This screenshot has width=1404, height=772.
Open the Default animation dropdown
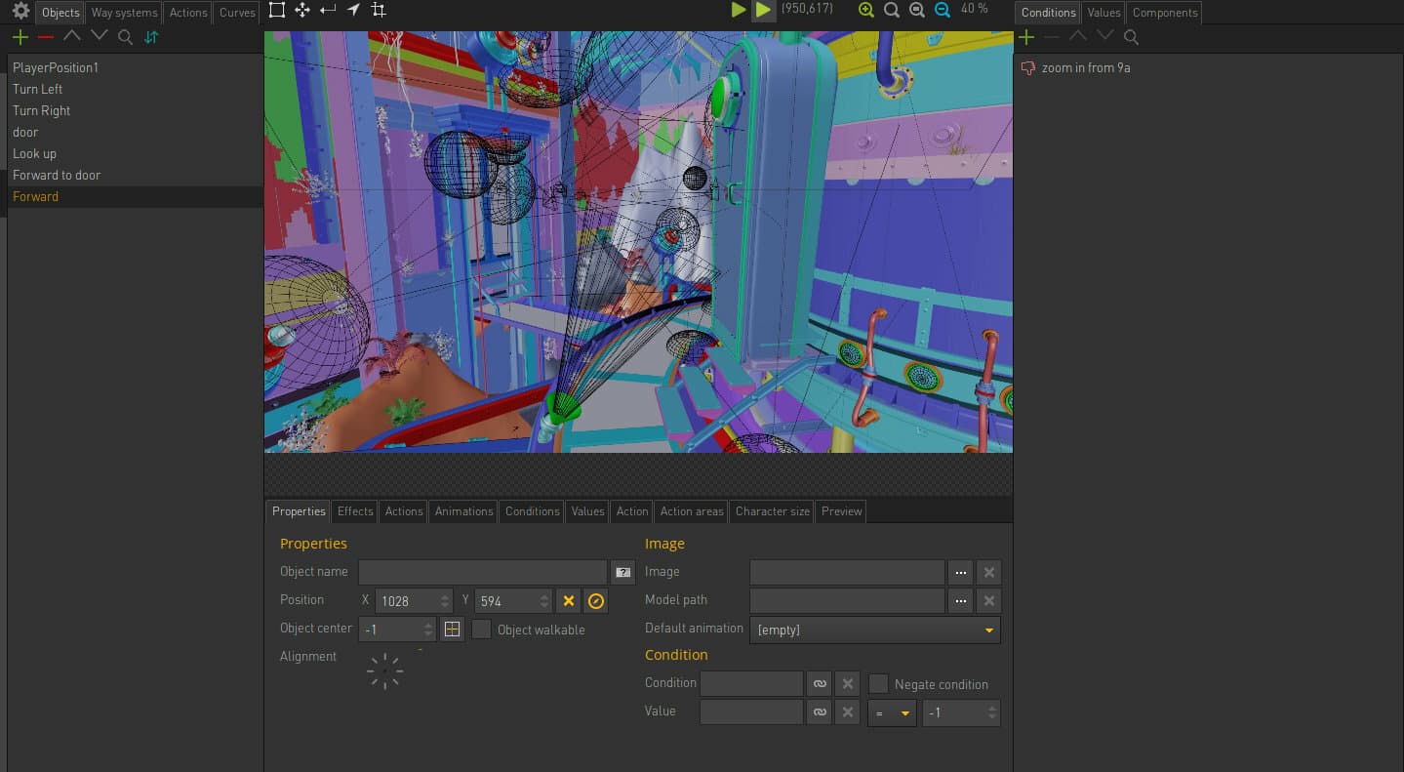(875, 630)
